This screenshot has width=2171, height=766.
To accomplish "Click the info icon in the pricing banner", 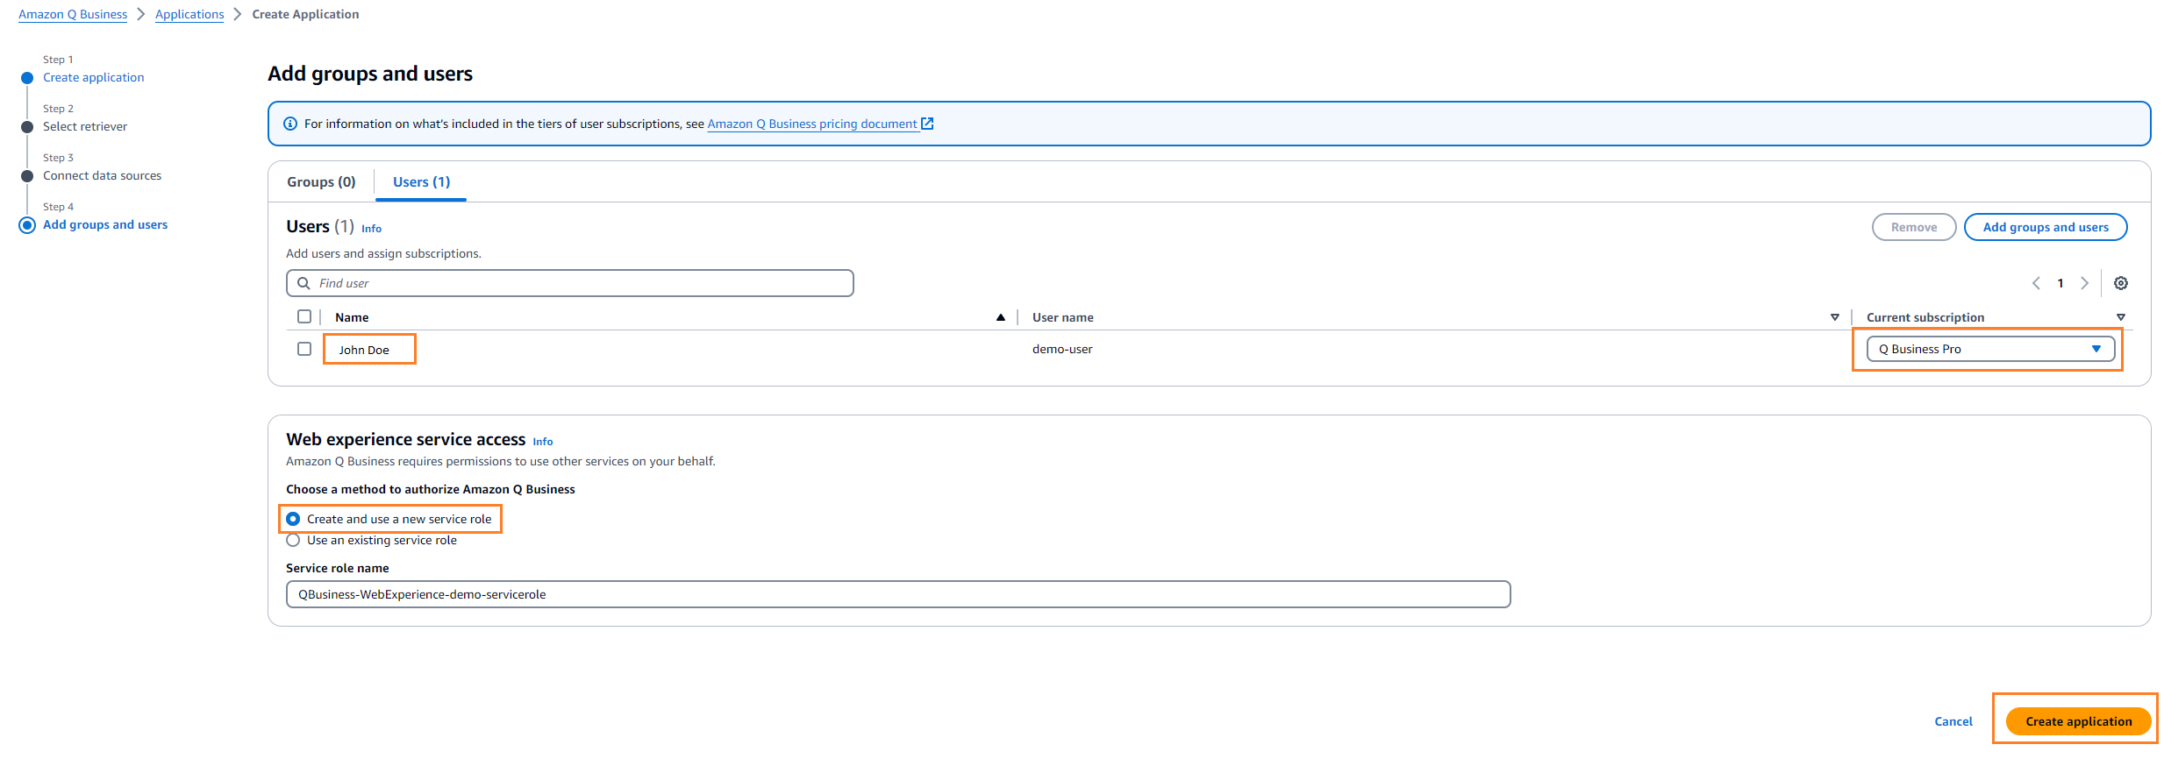I will (x=290, y=124).
